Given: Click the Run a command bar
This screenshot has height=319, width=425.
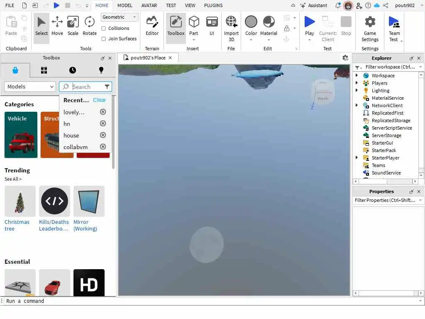Looking at the screenshot, I should coord(211,301).
